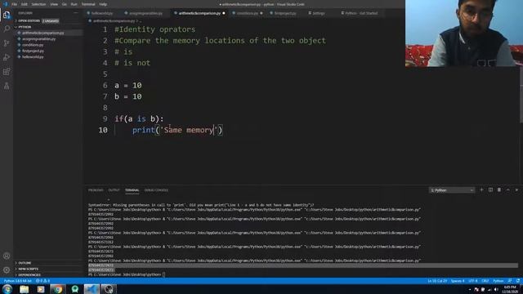Open the Explorer view in activity bar

click(x=7, y=15)
